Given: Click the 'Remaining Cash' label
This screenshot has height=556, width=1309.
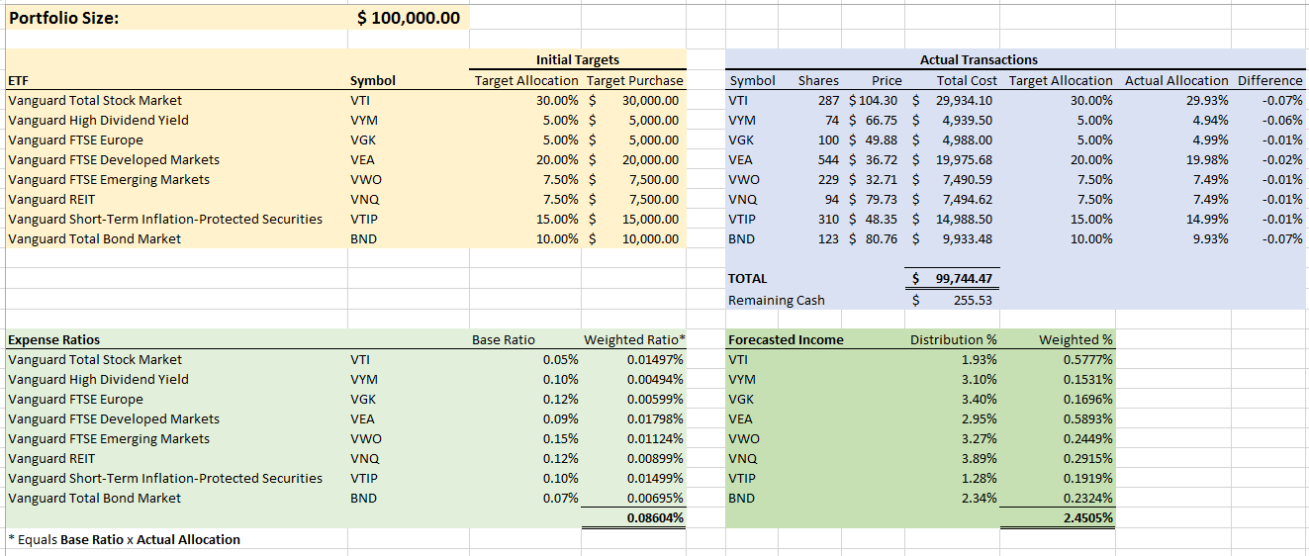Looking at the screenshot, I should pos(777,300).
